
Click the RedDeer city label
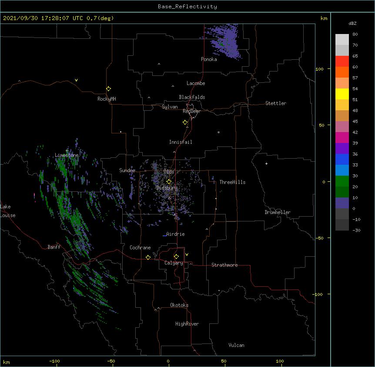click(191, 111)
